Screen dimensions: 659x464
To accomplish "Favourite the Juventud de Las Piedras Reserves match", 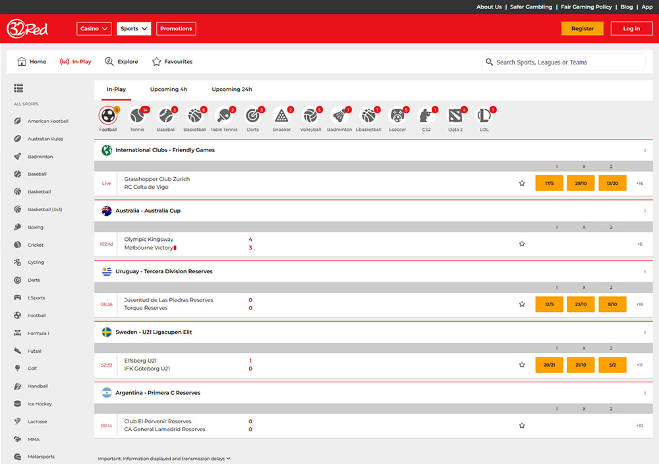I will point(522,304).
